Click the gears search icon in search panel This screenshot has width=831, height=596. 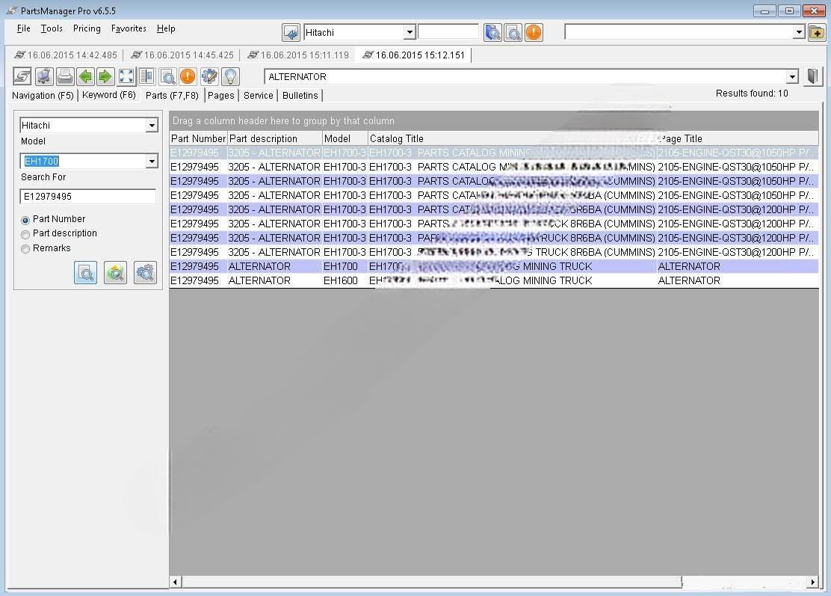pos(145,273)
